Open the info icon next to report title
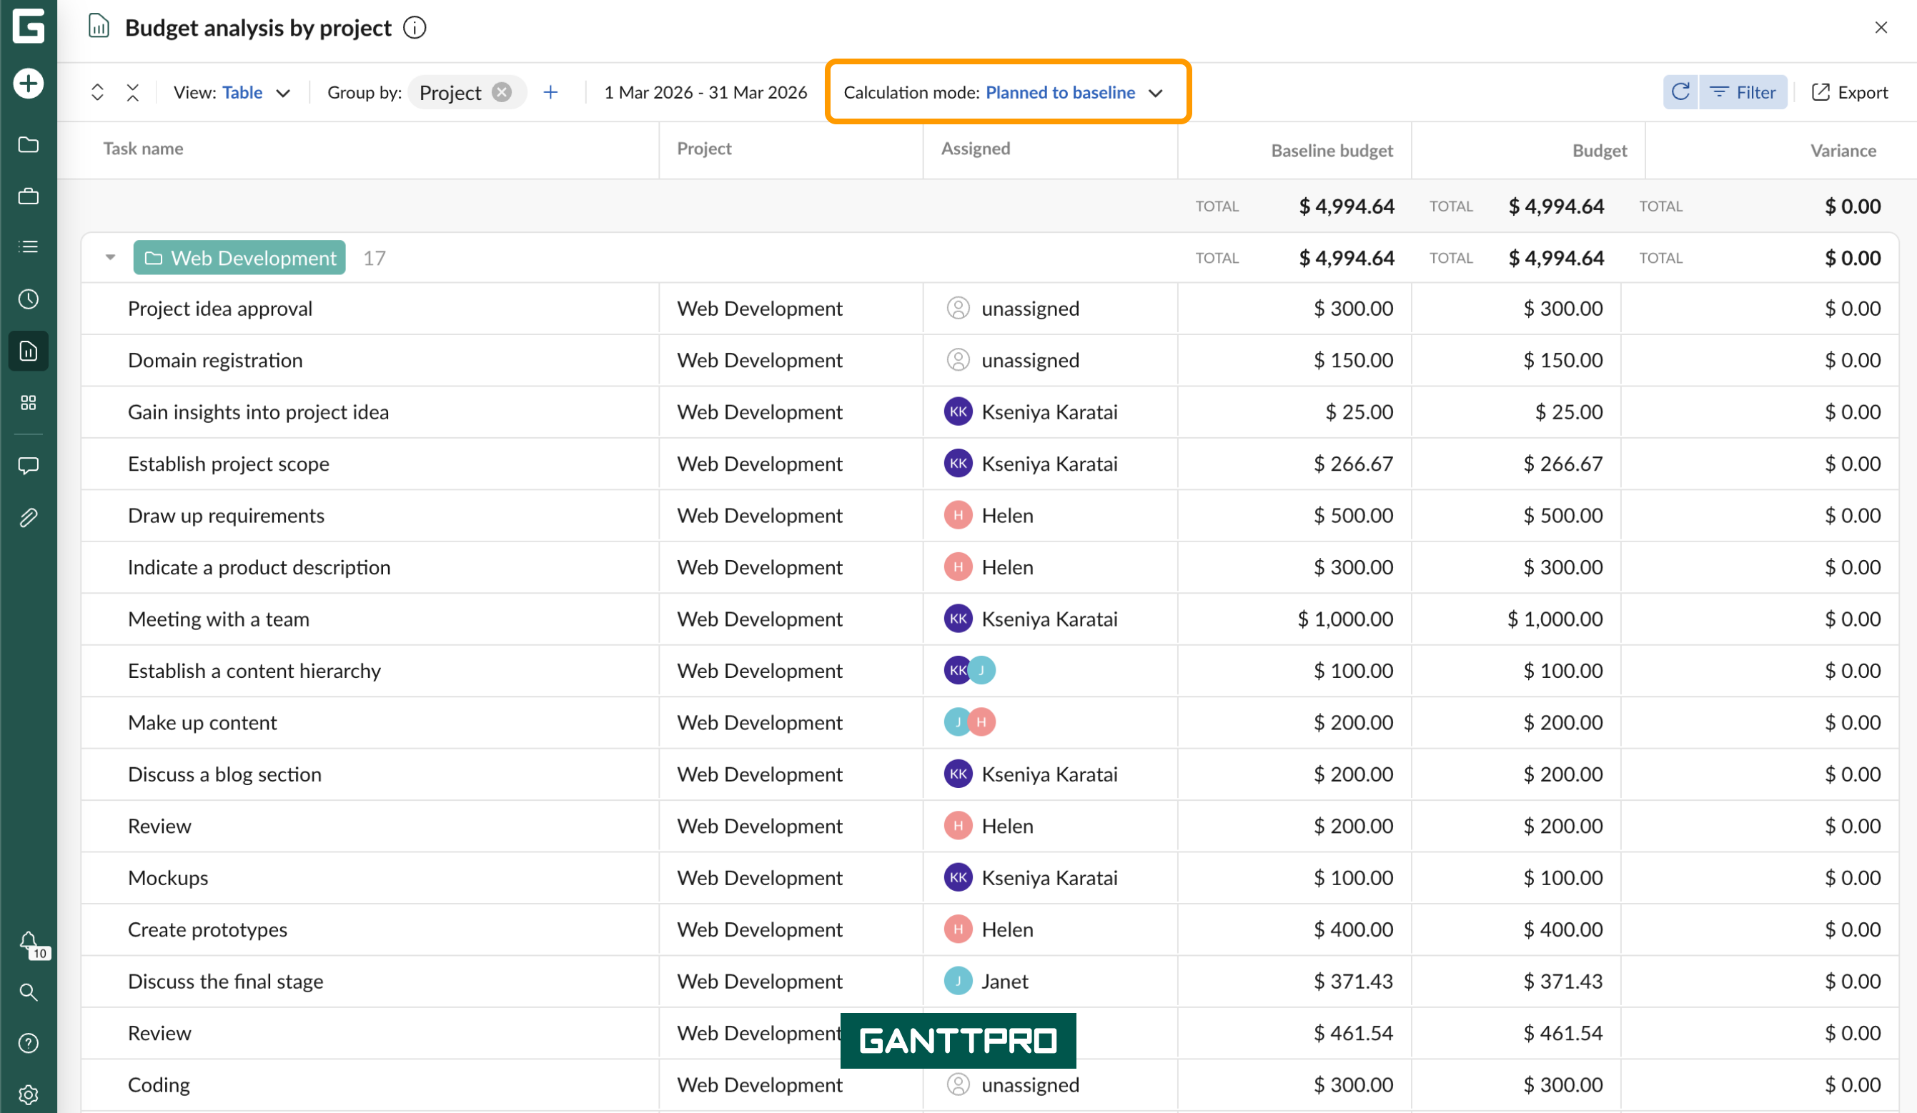The image size is (1917, 1113). (415, 28)
